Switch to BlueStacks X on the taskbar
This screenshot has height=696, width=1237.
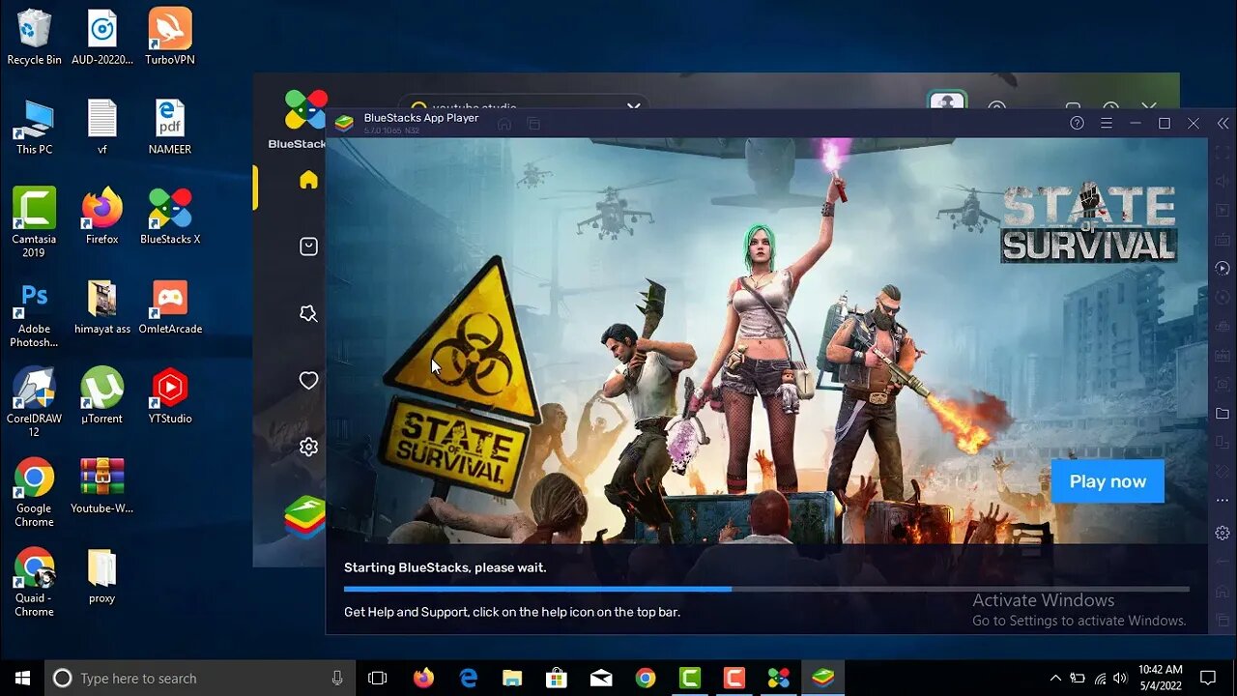coord(779,679)
